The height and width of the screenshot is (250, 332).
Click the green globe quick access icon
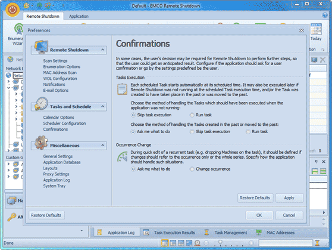pos(39,5)
